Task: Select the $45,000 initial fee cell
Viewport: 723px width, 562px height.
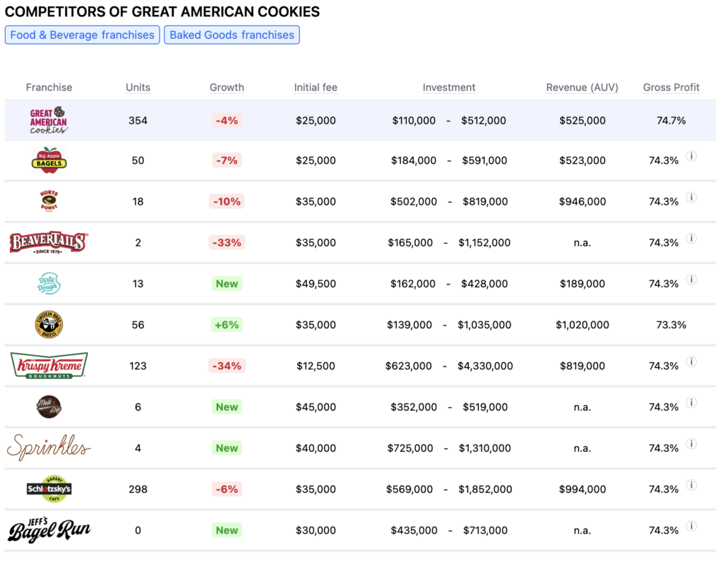Action: (x=316, y=407)
